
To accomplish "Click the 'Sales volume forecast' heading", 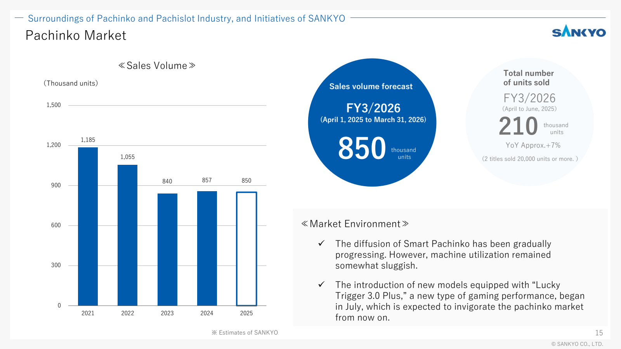I will (x=371, y=86).
